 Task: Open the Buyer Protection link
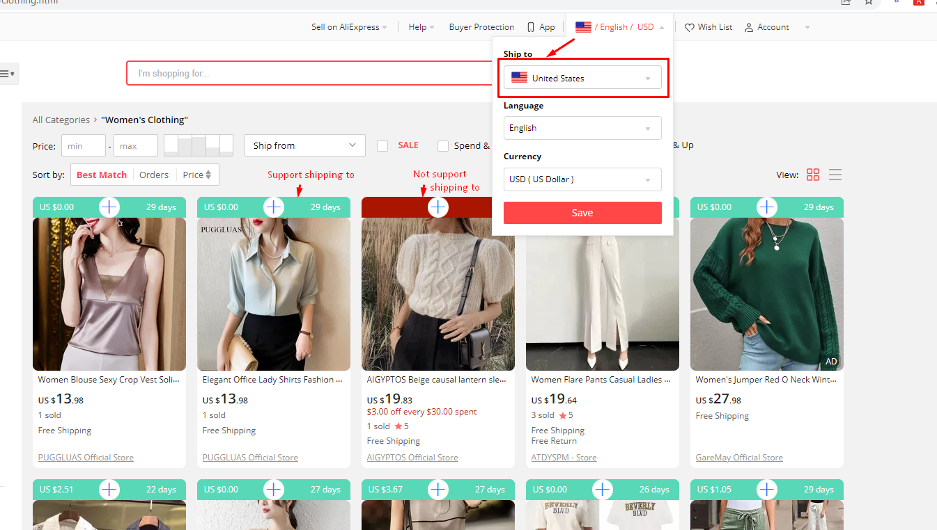[481, 27]
